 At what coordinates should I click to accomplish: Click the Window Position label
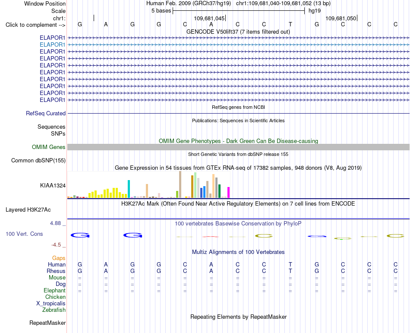click(x=45, y=3)
